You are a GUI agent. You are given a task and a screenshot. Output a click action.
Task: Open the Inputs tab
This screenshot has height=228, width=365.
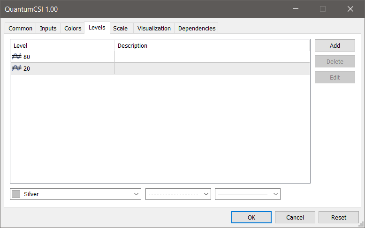point(48,28)
